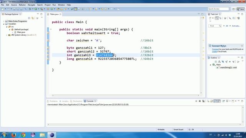246x138 pixels.
Task: Switch to the Declaration tab
Action: pos(76,101)
